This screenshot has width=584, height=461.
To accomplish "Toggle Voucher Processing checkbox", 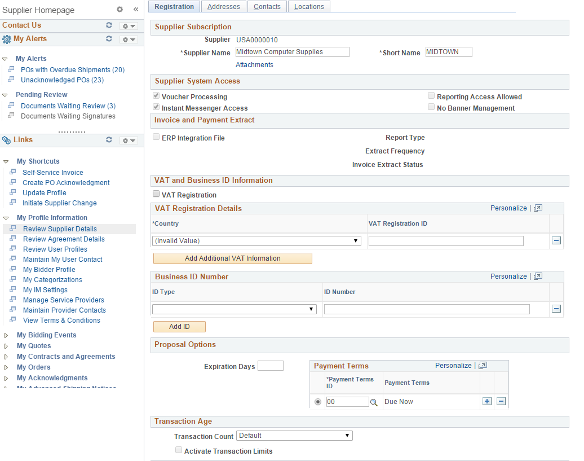I will click(x=156, y=96).
